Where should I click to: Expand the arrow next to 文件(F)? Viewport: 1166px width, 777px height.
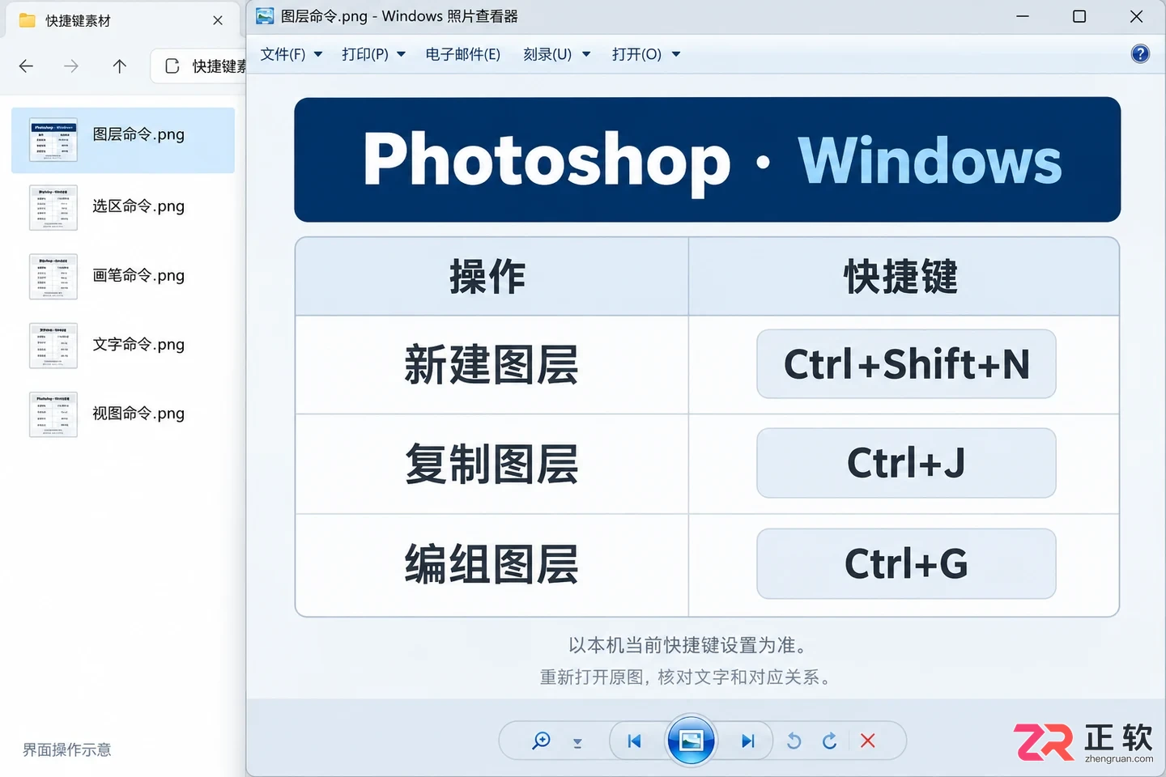[x=318, y=54]
